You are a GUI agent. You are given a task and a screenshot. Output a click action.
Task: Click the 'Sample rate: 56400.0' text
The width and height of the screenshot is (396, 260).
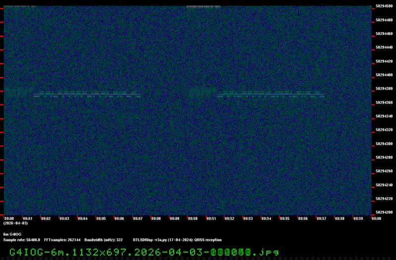[22, 240]
